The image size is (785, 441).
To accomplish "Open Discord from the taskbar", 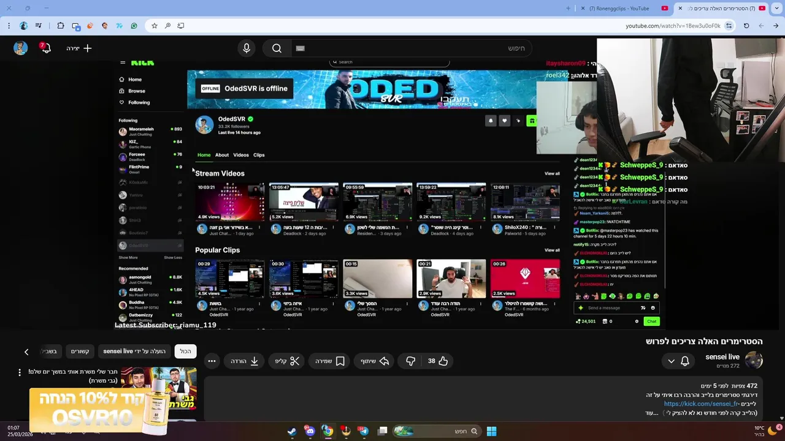I will (310, 431).
